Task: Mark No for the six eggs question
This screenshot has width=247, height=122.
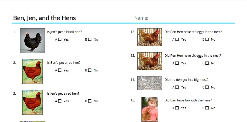Action: [207, 63]
